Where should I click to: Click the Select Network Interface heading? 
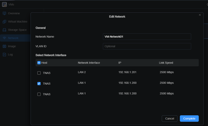(51, 55)
